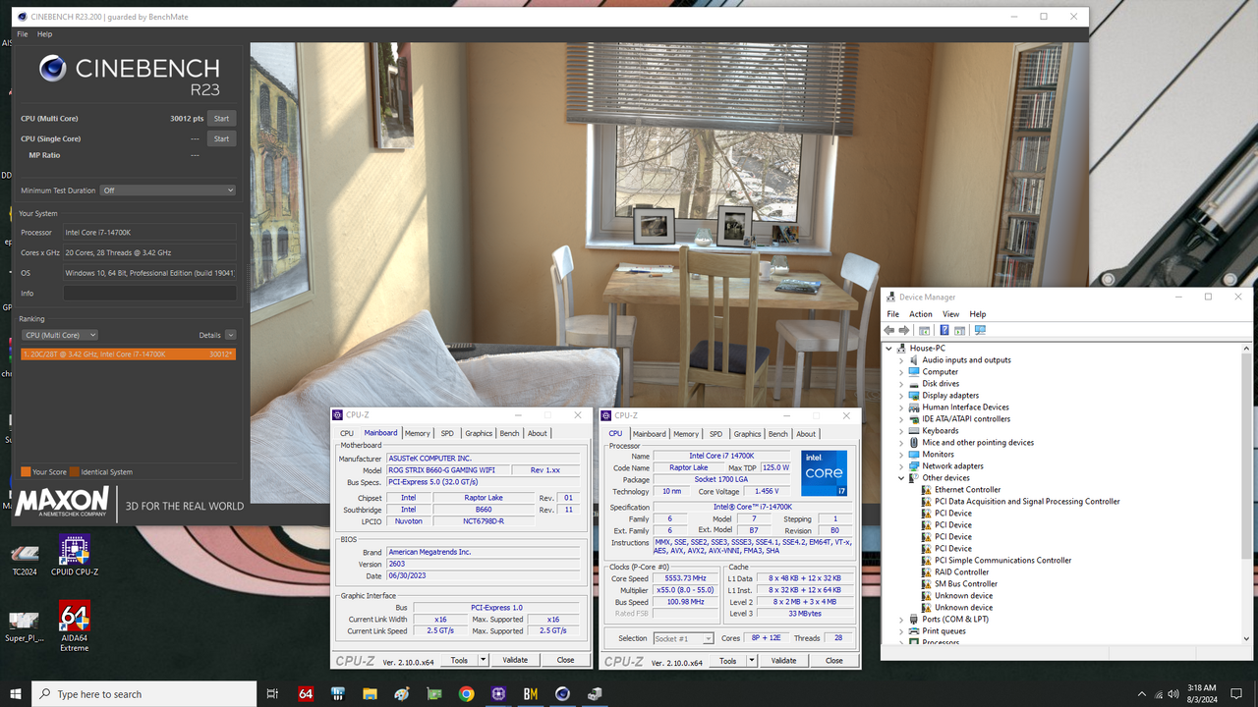Open File Explorer from the taskbar
Image resolution: width=1258 pixels, height=707 pixels.
coord(370,693)
